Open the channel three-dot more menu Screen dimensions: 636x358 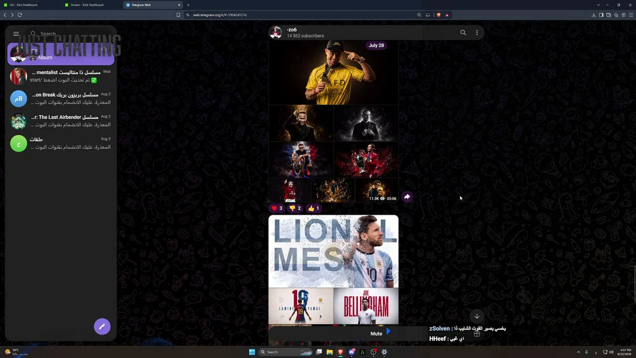[x=477, y=33]
